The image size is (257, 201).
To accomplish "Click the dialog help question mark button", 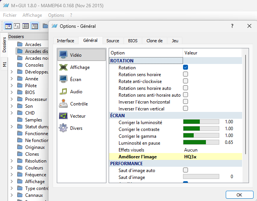I will tap(232, 26).
